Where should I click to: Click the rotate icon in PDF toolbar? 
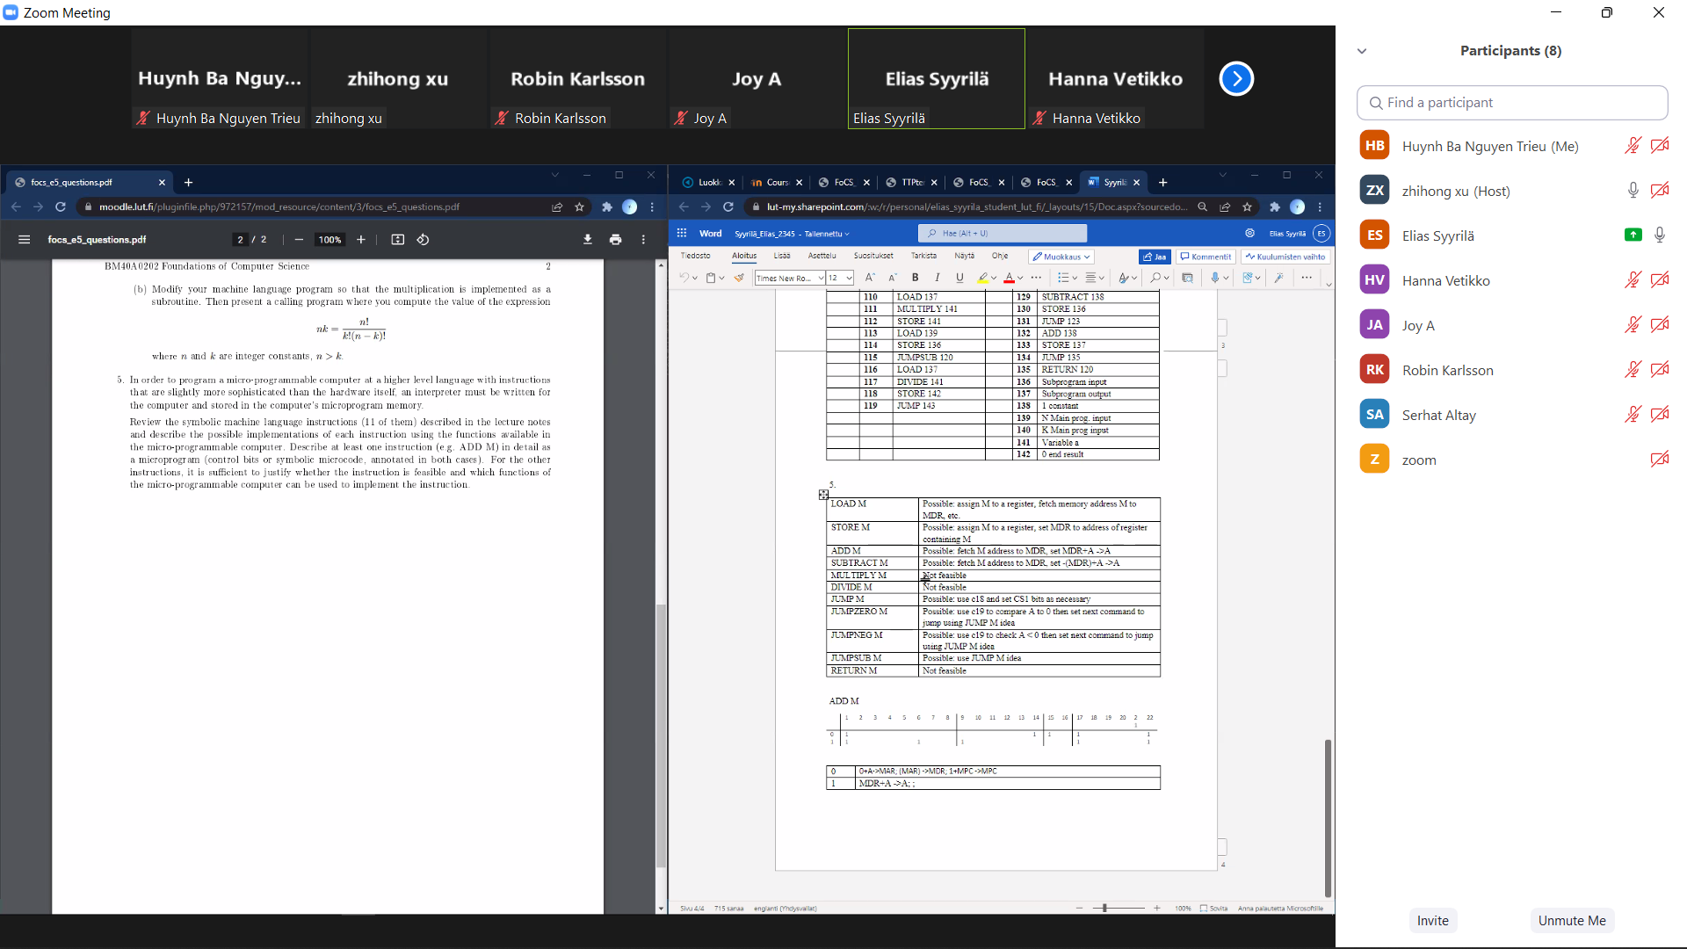[424, 240]
